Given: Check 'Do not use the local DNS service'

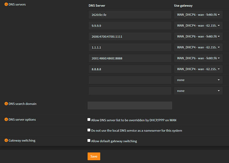Looking at the screenshot, I should (x=89, y=130).
